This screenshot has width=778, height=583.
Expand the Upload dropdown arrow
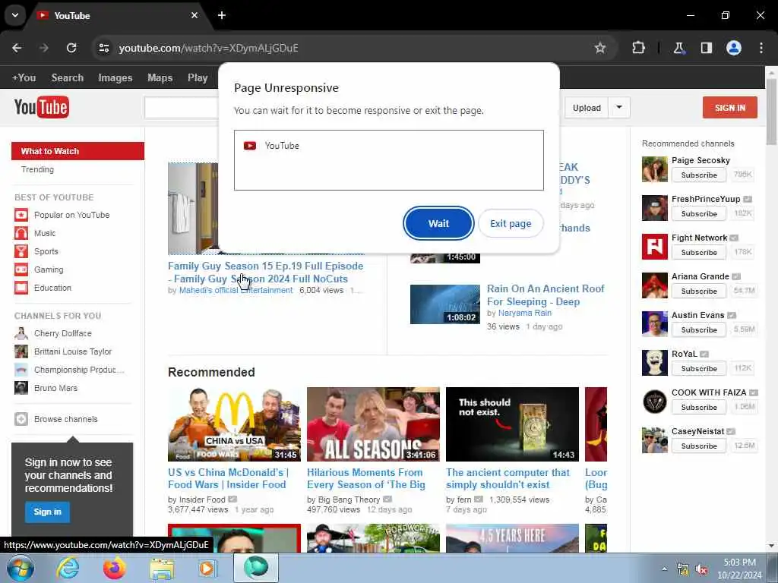619,108
